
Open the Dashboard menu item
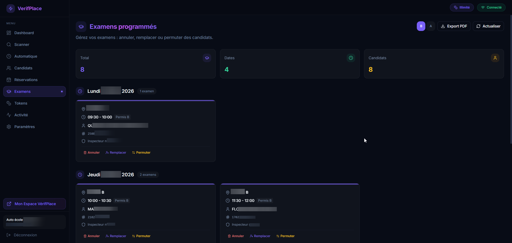[24, 33]
